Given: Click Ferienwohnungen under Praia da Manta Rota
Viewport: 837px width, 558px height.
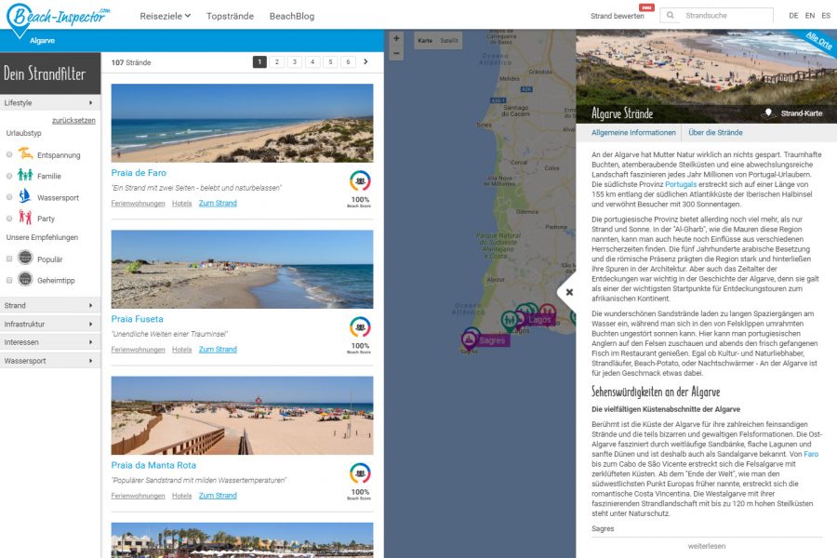Looking at the screenshot, I should (138, 496).
